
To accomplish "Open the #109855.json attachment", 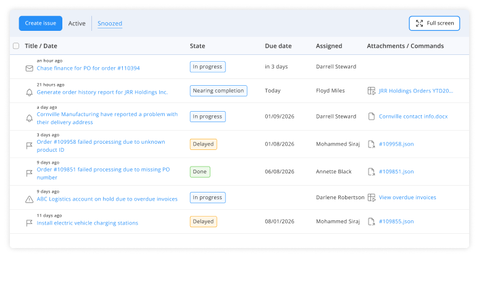I will [396, 222].
